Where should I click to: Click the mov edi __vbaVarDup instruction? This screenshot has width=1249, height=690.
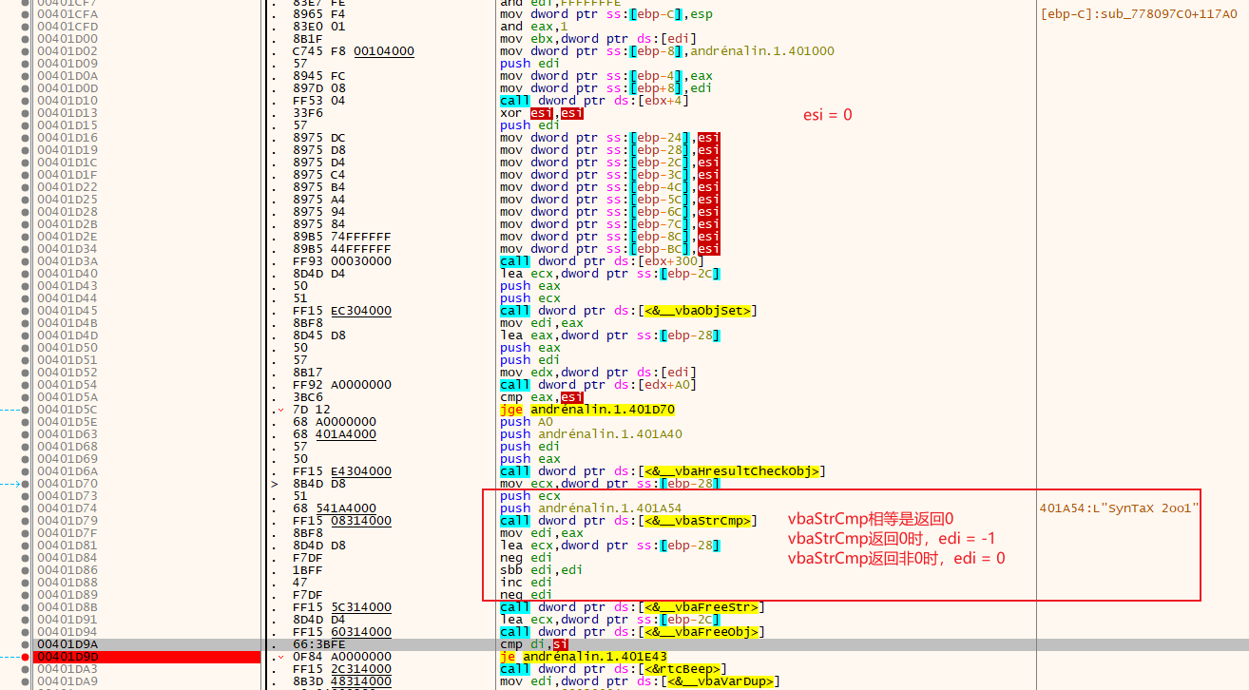(x=640, y=681)
